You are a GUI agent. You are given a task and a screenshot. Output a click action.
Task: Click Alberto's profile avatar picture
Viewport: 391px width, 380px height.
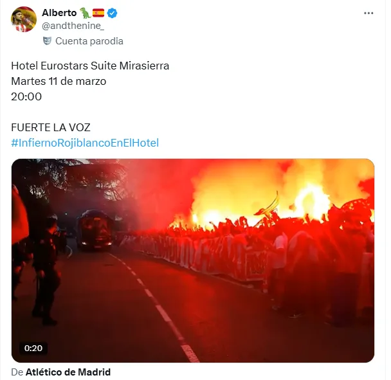coord(24,19)
